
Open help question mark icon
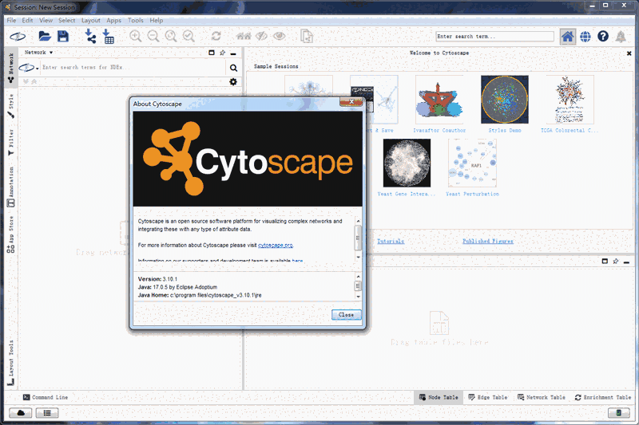pos(603,36)
